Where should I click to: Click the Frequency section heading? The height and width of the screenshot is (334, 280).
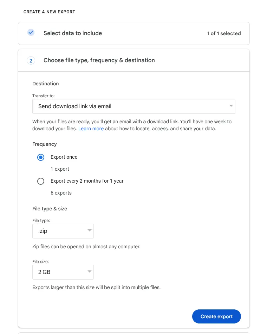44,144
